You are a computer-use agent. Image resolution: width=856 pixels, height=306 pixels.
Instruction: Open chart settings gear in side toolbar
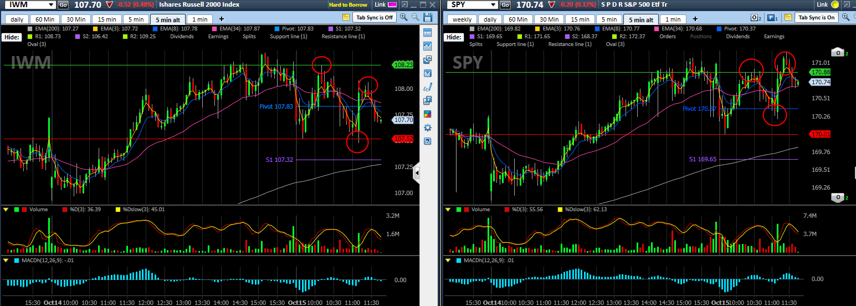coord(427,127)
